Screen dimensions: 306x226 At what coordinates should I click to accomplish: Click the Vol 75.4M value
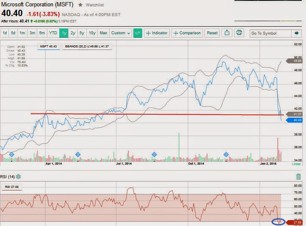click(x=22, y=62)
